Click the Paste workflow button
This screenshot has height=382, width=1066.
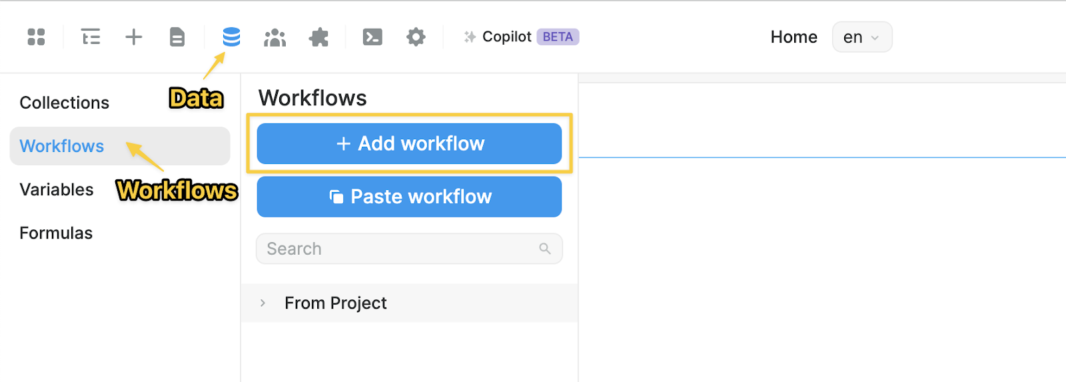pos(409,197)
